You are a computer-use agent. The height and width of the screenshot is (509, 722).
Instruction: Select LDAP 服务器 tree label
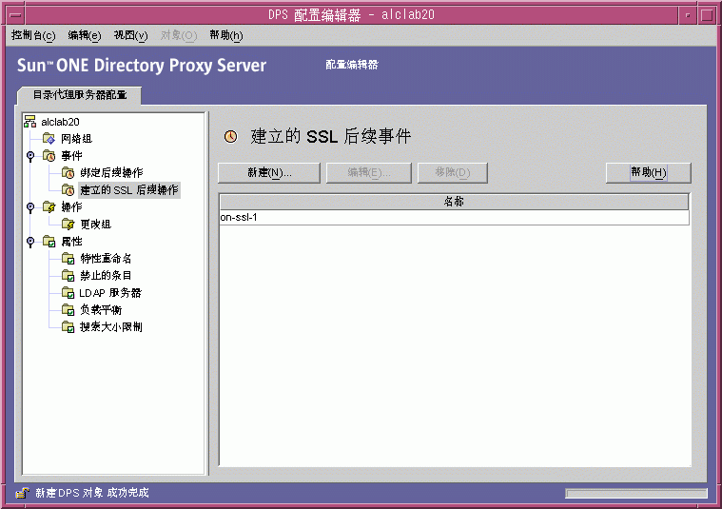pyautogui.click(x=110, y=292)
